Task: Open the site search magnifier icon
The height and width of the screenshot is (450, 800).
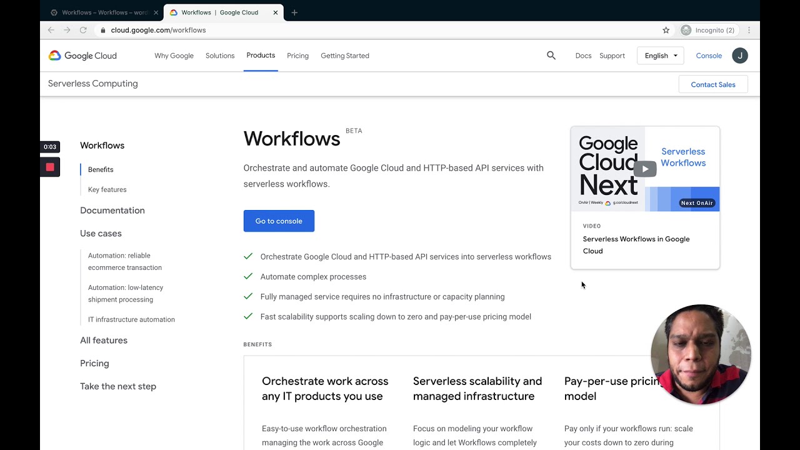Action: [551, 56]
